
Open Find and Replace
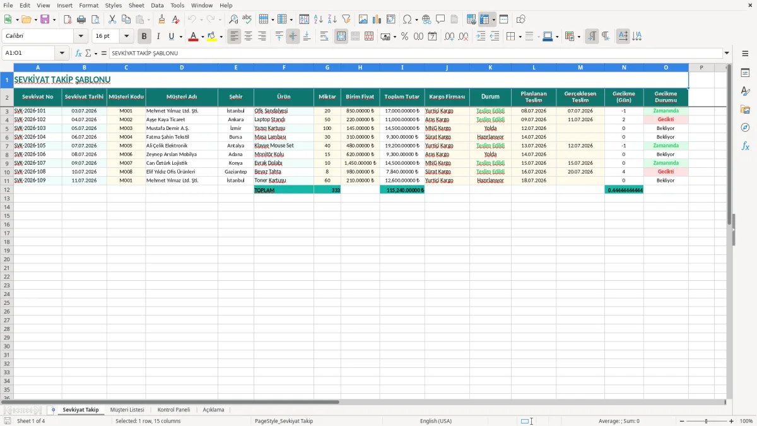click(x=233, y=20)
